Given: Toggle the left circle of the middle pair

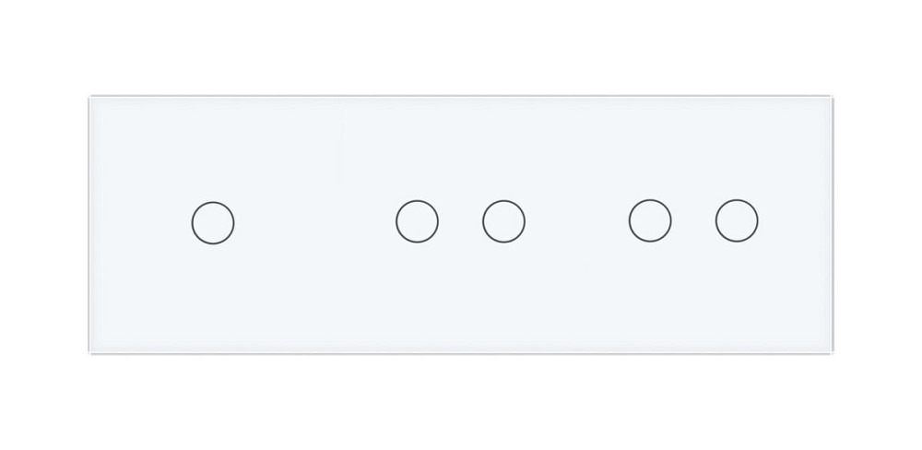Looking at the screenshot, I should 417,222.
